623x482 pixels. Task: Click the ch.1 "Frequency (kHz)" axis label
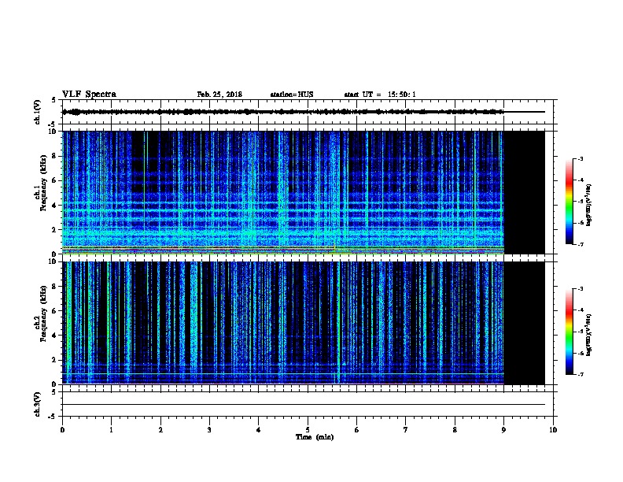pyautogui.click(x=43, y=184)
